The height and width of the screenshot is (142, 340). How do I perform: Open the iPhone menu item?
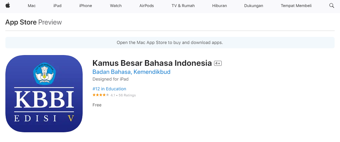(86, 6)
